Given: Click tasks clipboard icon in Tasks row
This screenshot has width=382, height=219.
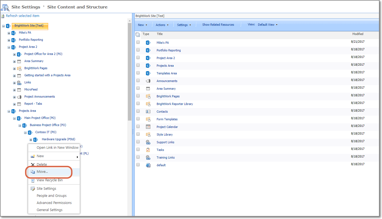Looking at the screenshot, I should 148,150.
